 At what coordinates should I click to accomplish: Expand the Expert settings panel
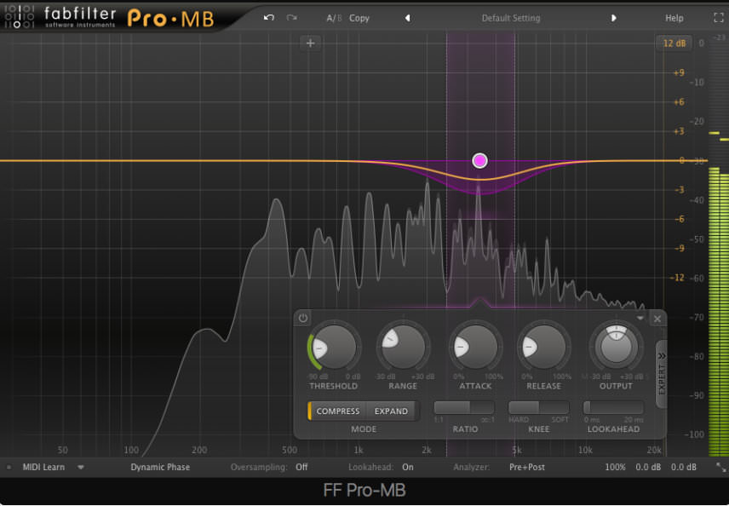[x=662, y=374]
